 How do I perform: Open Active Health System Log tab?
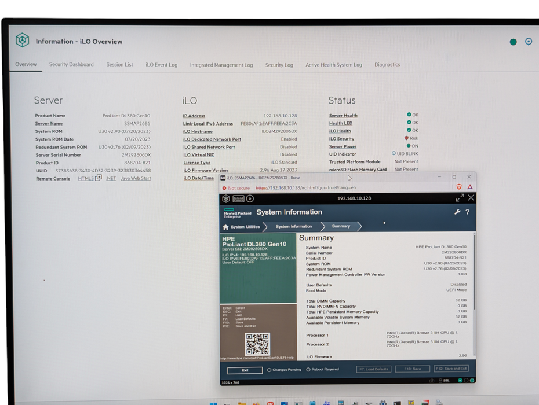[x=334, y=65]
